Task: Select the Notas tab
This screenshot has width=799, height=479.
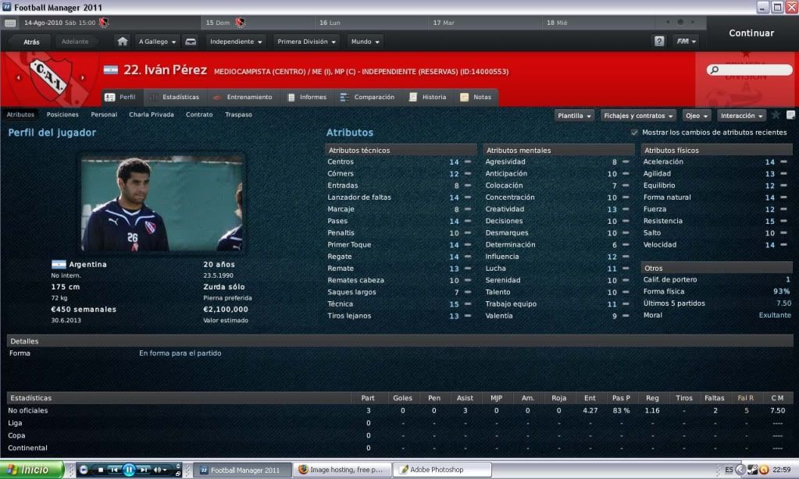Action: (x=476, y=98)
